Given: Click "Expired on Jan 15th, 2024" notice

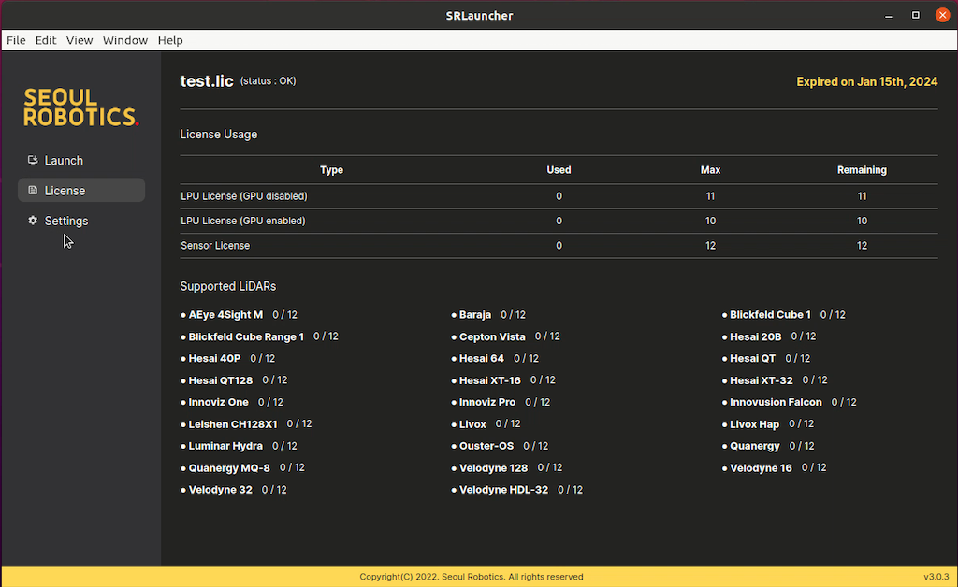Looking at the screenshot, I should tap(867, 81).
